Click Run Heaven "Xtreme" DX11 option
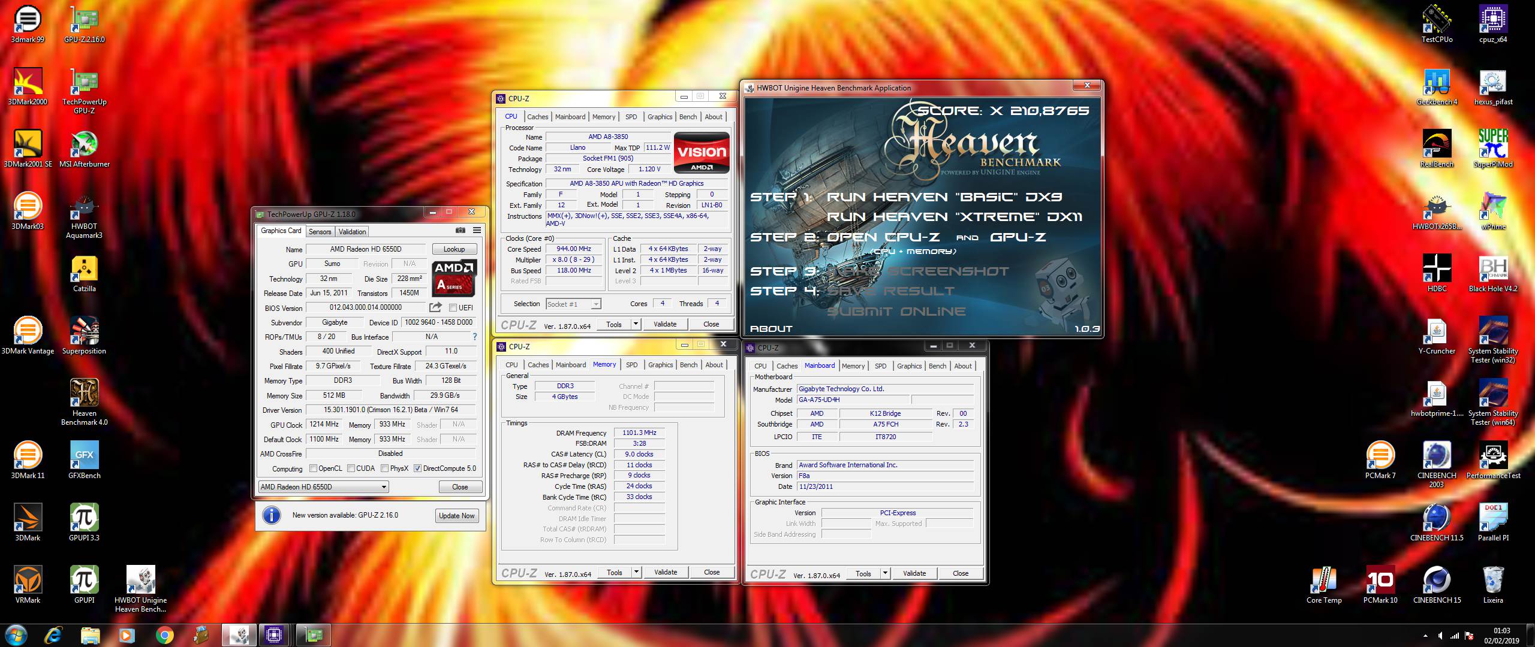1535x647 pixels. click(x=955, y=217)
